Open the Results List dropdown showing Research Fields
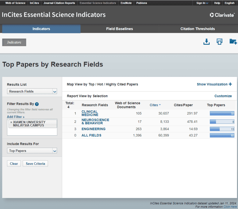 coord(32,91)
